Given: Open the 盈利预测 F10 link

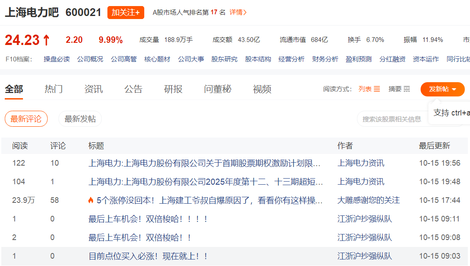Looking at the screenshot, I should [359, 59].
